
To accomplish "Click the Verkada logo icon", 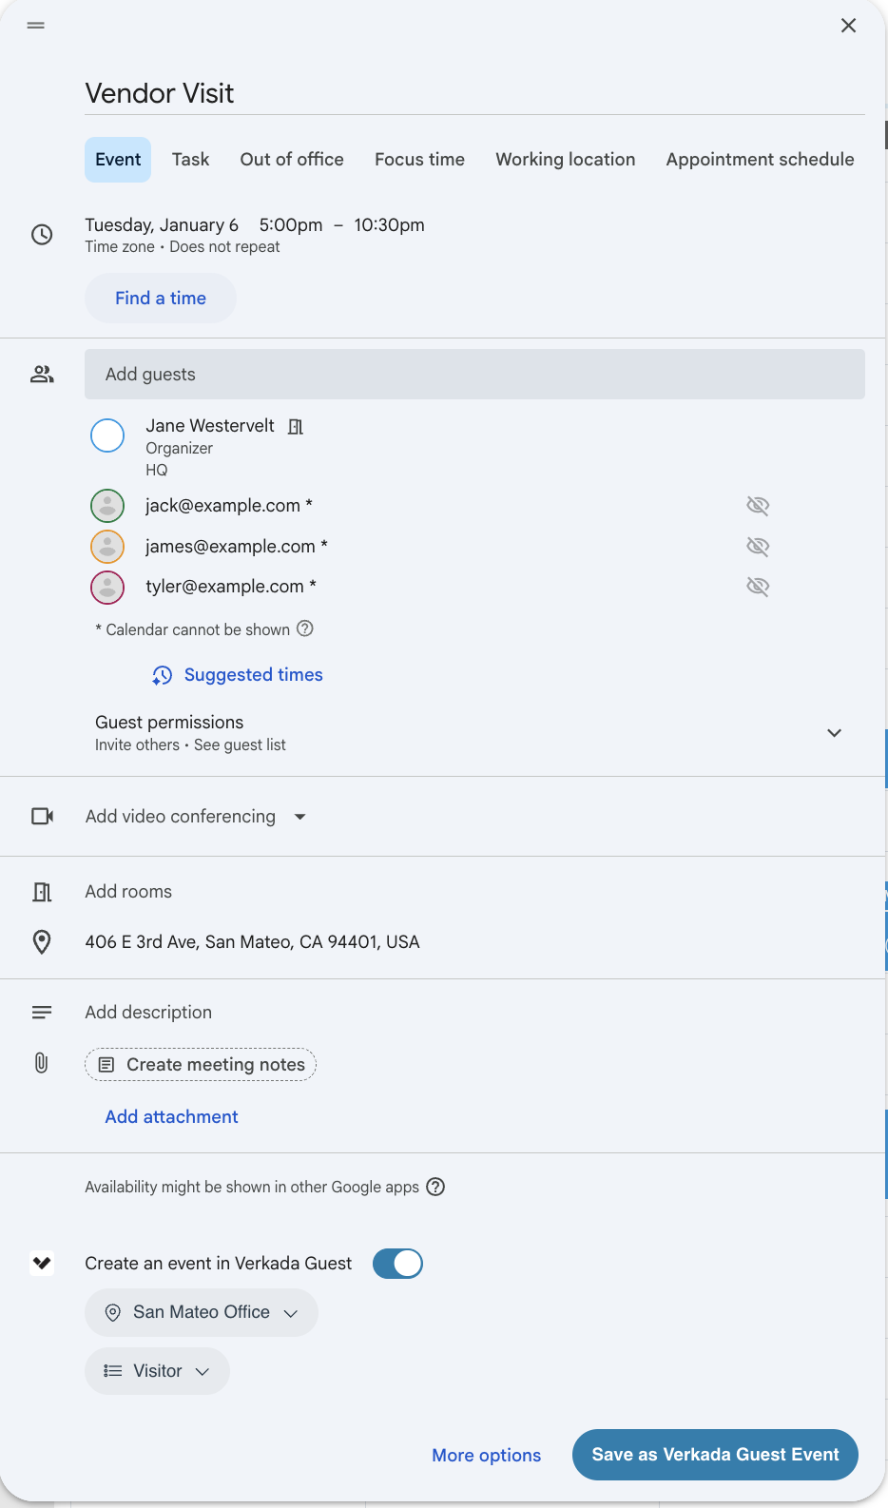I will click(42, 1263).
